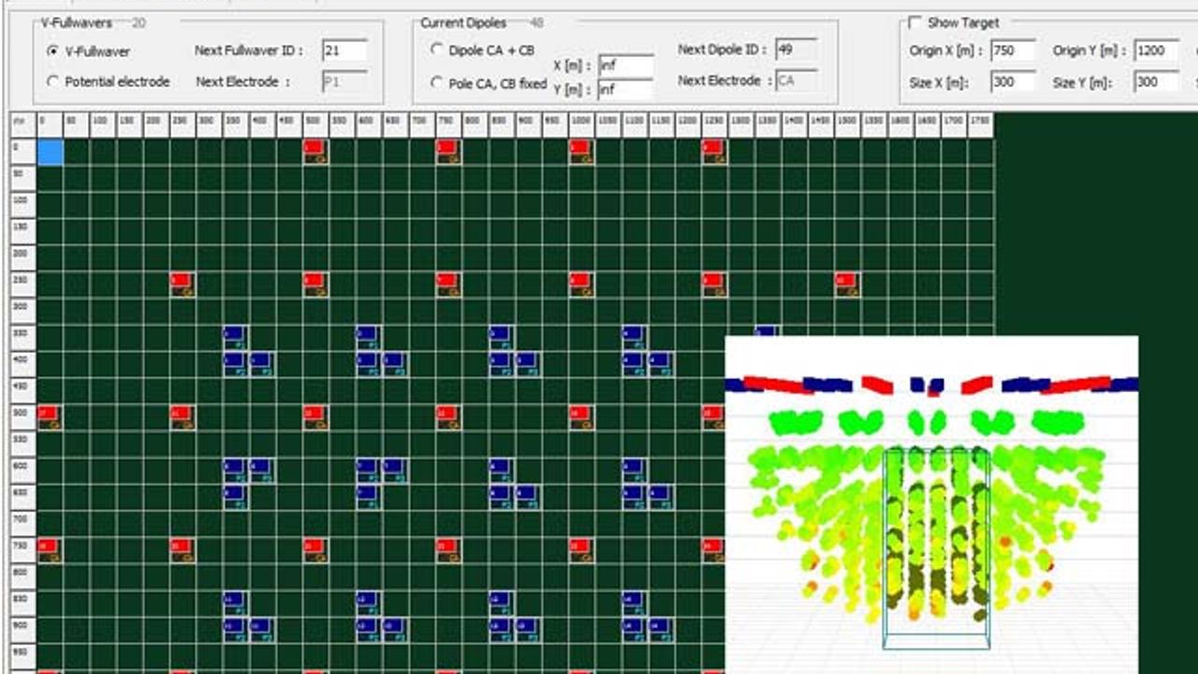1198x674 pixels.
Task: Click the highlighted blue grid cell at origin
Action: [x=50, y=152]
